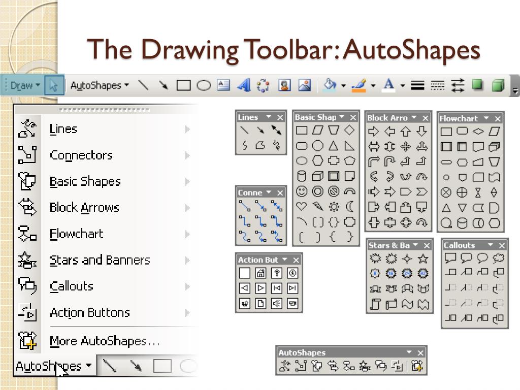This screenshot has height=390, width=520.
Task: Open Line Color dropdown arrow
Action: 373,85
